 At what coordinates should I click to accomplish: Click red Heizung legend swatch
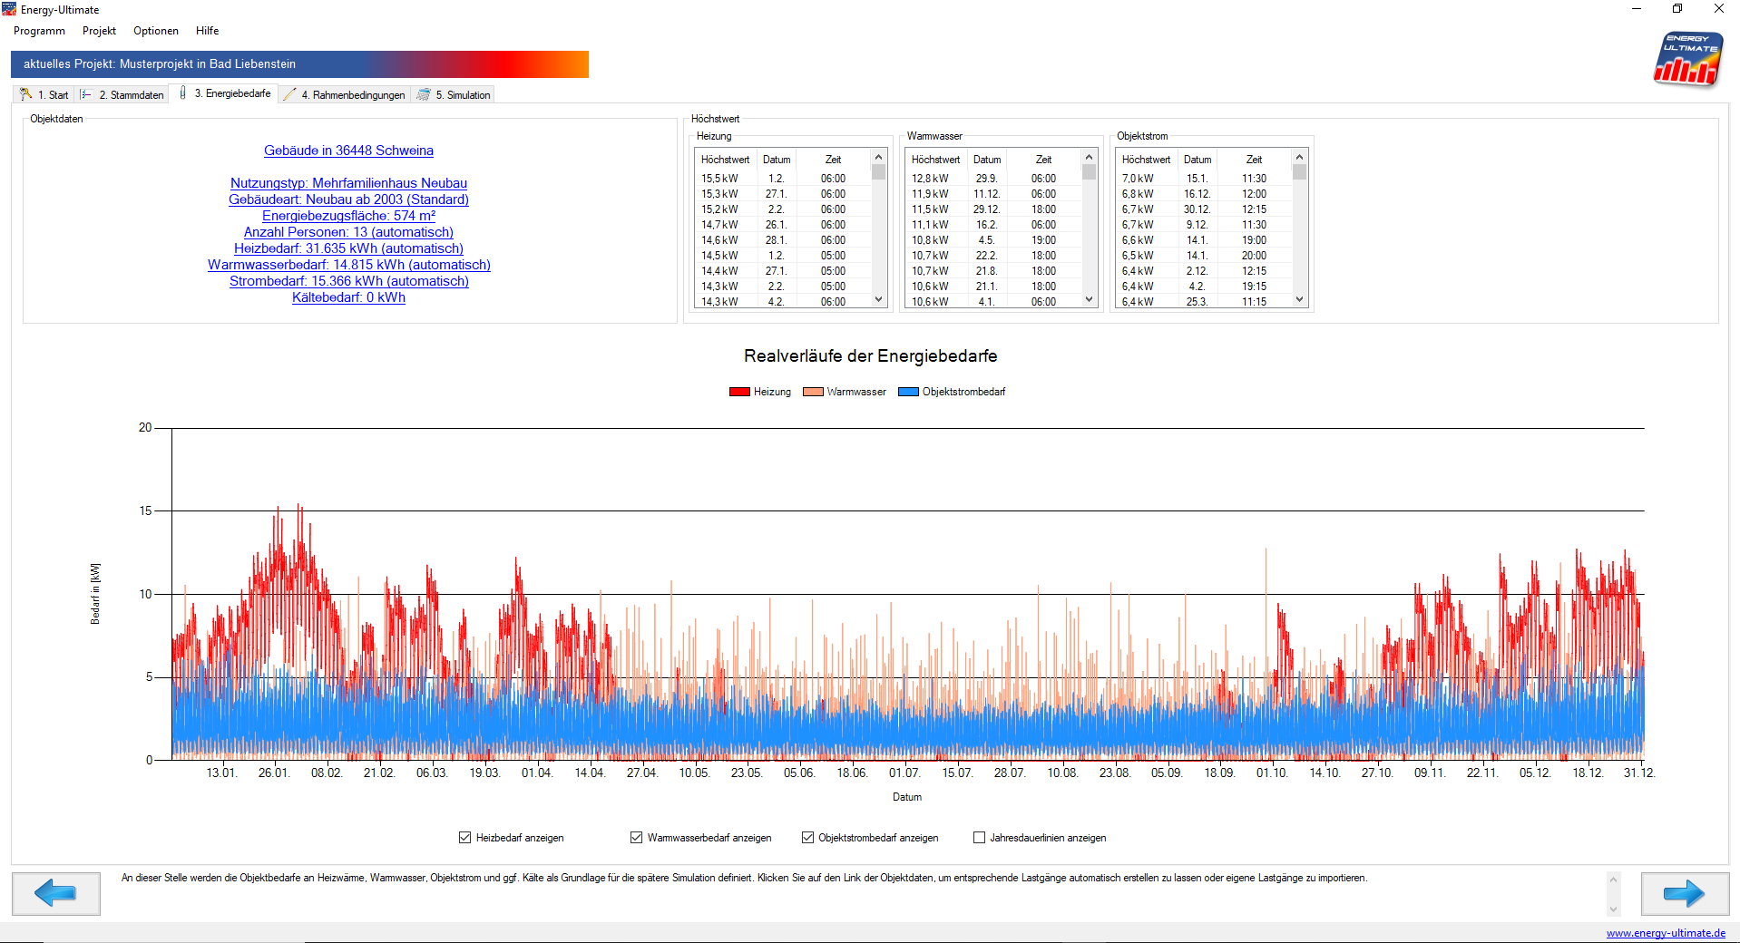pyautogui.click(x=739, y=392)
